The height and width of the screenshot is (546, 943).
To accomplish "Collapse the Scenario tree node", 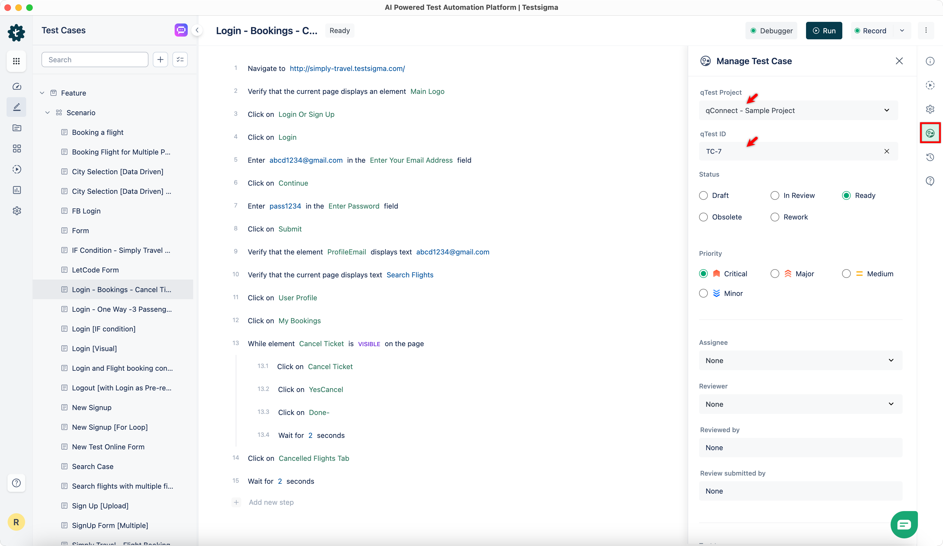I will point(48,112).
